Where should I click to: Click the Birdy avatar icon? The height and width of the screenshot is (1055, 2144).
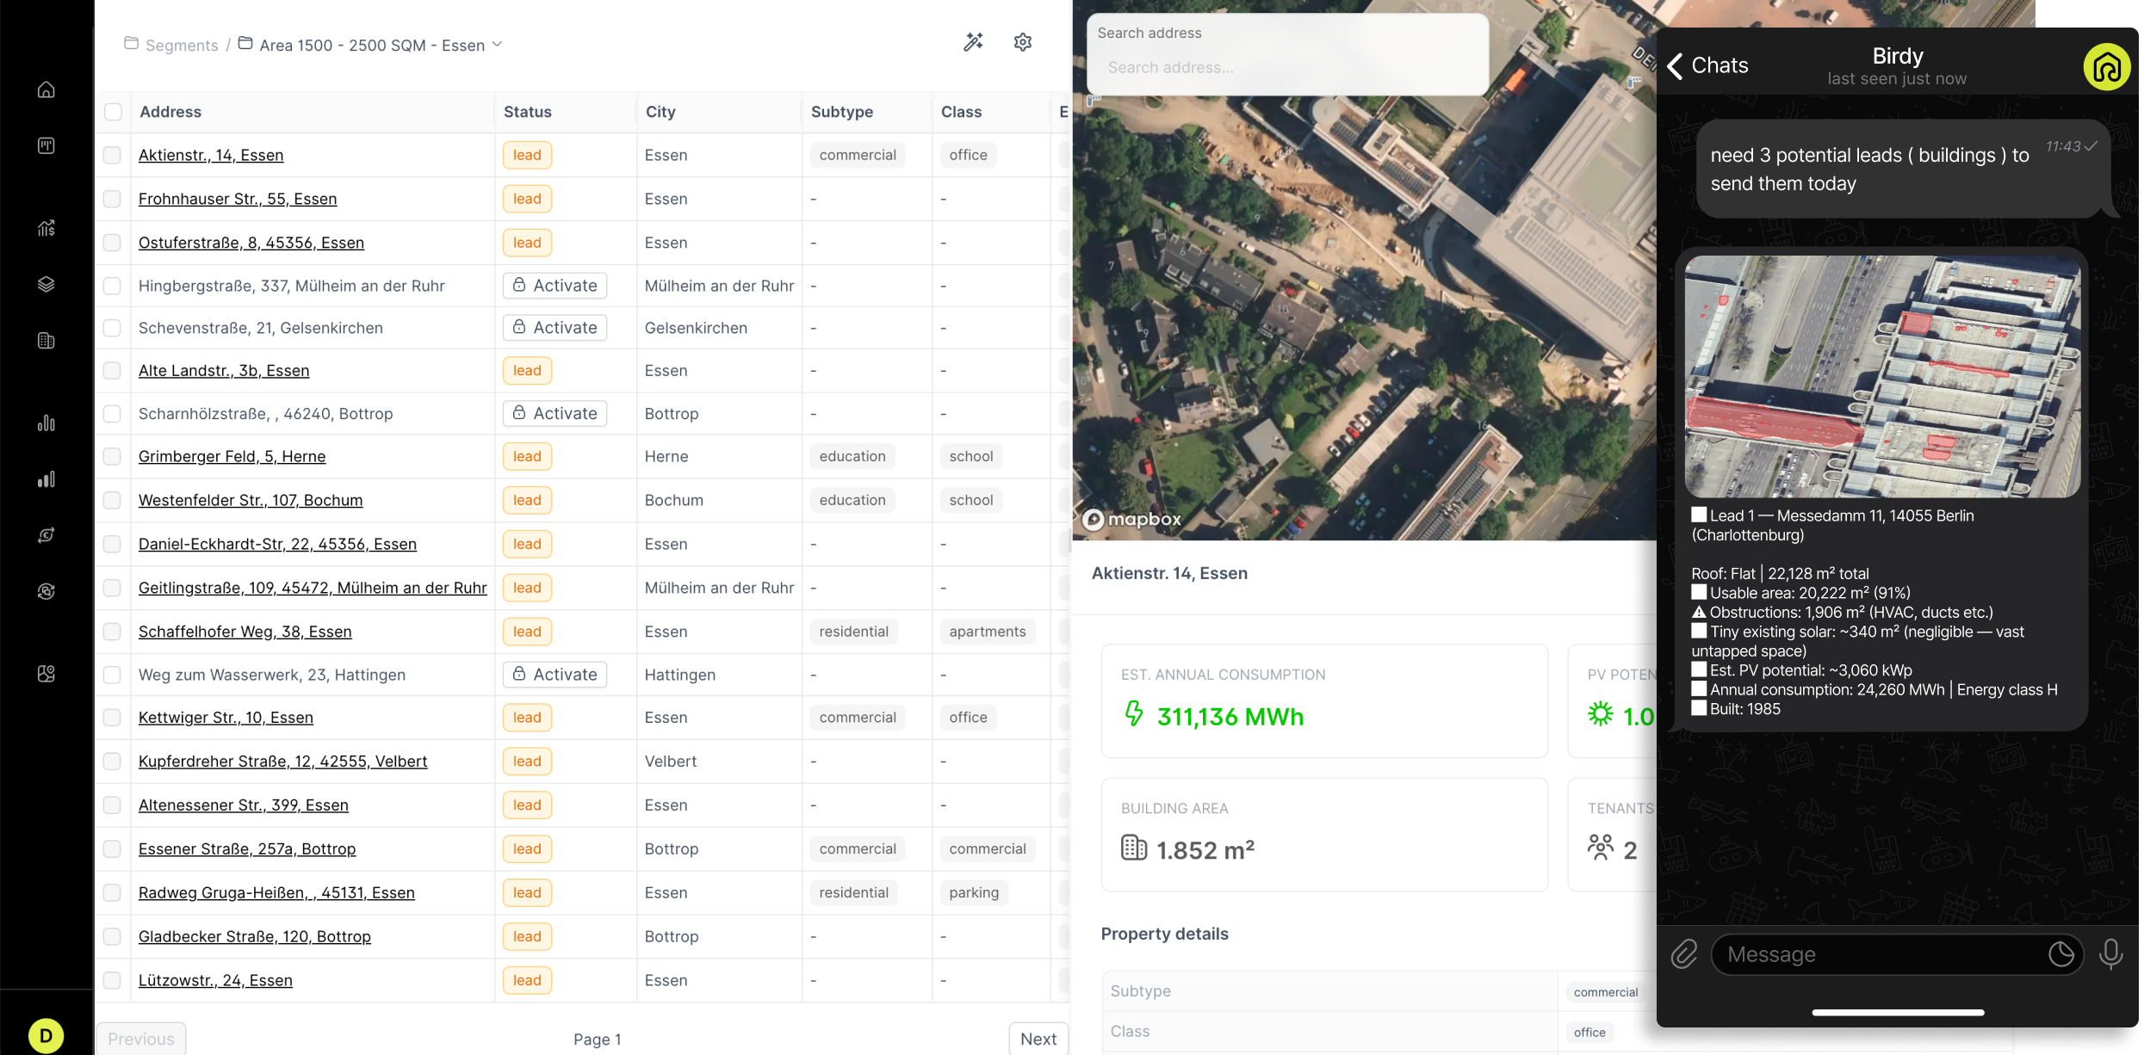click(x=2106, y=66)
